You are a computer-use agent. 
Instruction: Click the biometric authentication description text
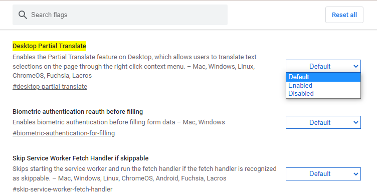(119, 122)
